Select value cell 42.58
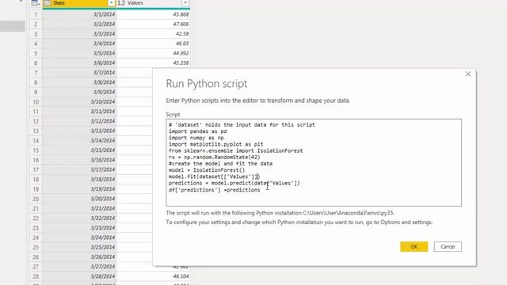The height and width of the screenshot is (285, 507). coord(153,34)
